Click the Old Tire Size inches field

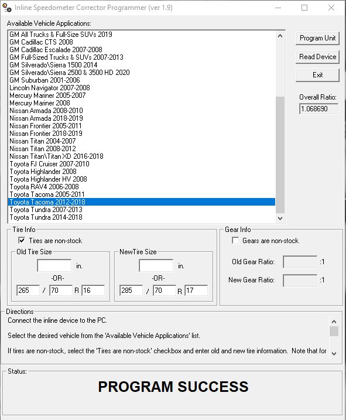coord(54,265)
